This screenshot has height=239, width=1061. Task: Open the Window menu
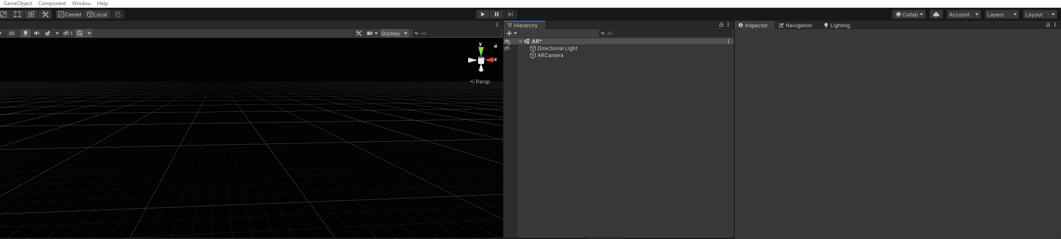pyautogui.click(x=81, y=3)
